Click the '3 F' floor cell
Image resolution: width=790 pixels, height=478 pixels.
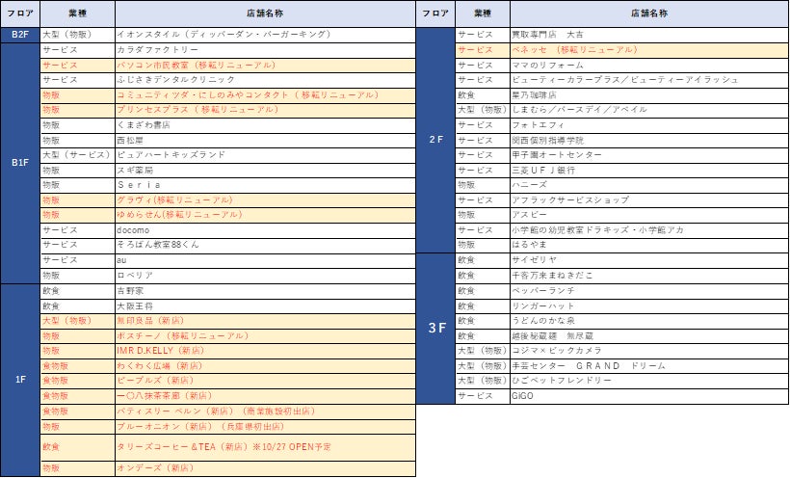[x=435, y=329]
